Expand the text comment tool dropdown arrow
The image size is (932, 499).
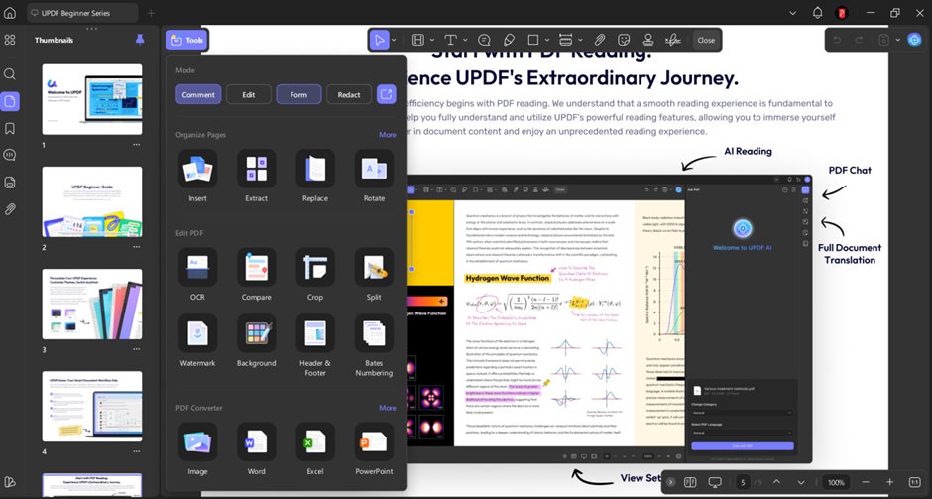465,40
